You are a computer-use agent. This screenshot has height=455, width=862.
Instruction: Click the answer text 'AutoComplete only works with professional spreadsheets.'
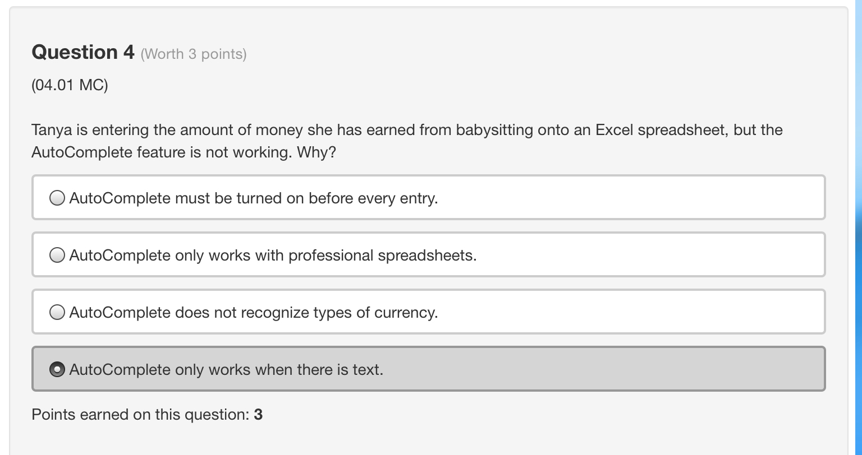click(273, 256)
